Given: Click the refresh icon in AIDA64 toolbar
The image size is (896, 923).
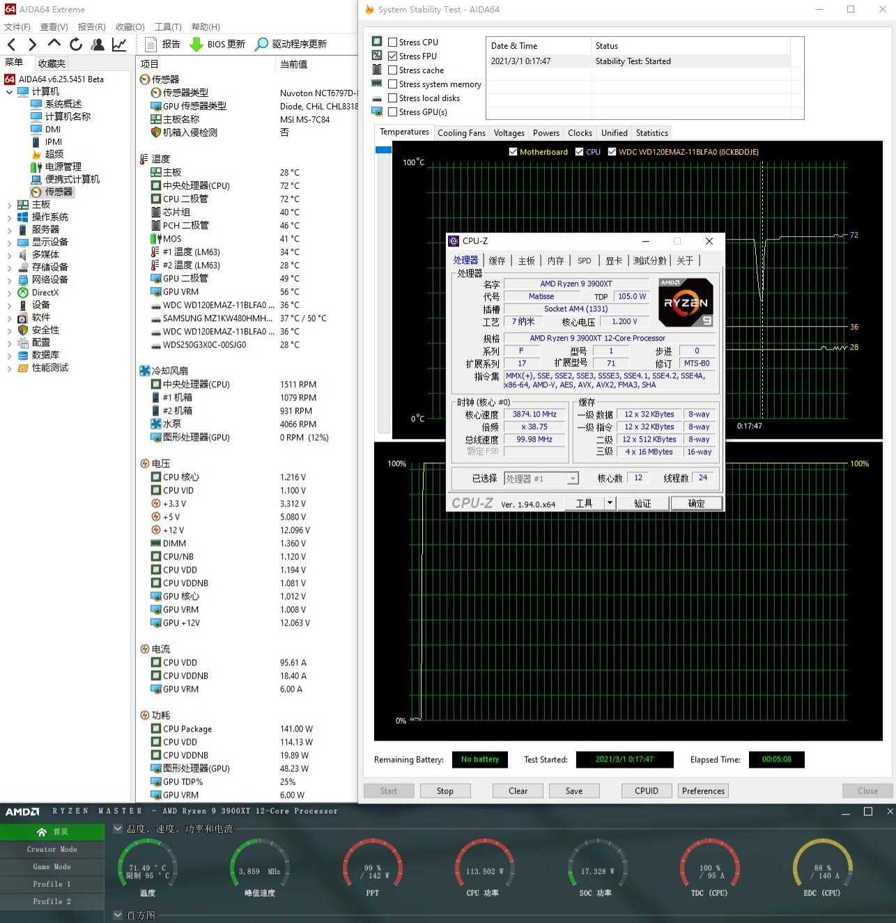Looking at the screenshot, I should point(76,45).
